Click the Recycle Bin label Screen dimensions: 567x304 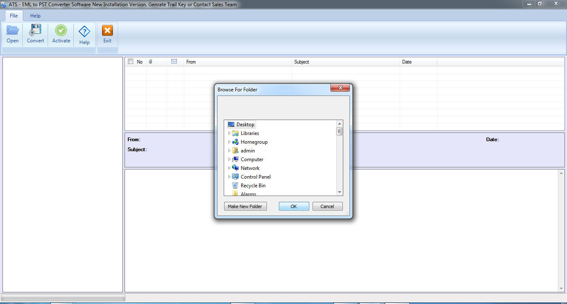pyautogui.click(x=253, y=186)
